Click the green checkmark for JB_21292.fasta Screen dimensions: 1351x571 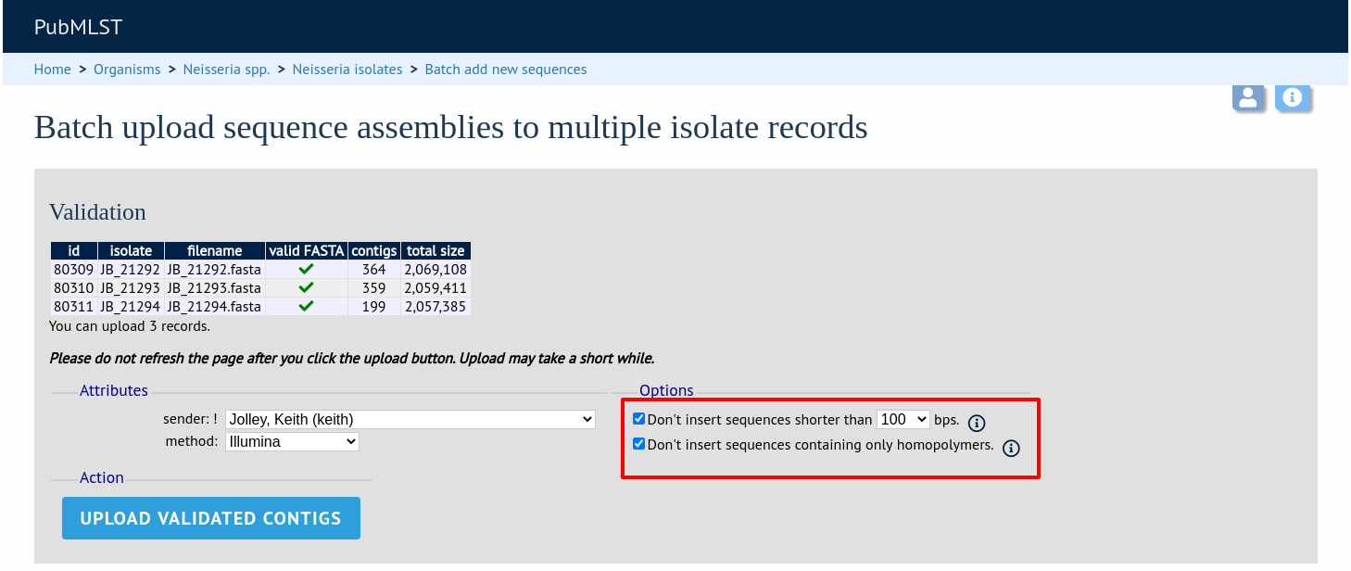(307, 269)
